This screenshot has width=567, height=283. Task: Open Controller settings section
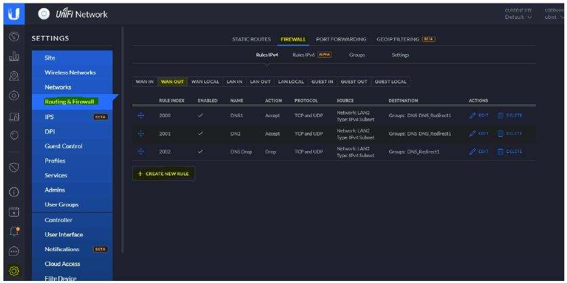73,220
